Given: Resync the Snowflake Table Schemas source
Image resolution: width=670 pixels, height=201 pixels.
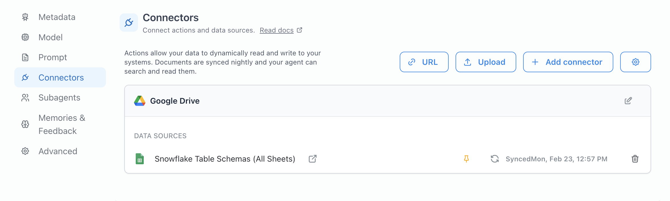Looking at the screenshot, I should click(494, 159).
